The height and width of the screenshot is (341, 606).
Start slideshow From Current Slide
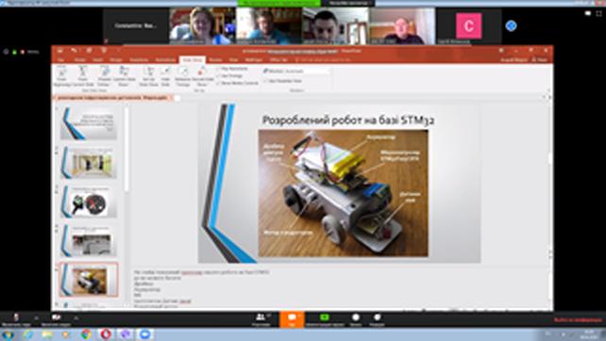tap(83, 76)
